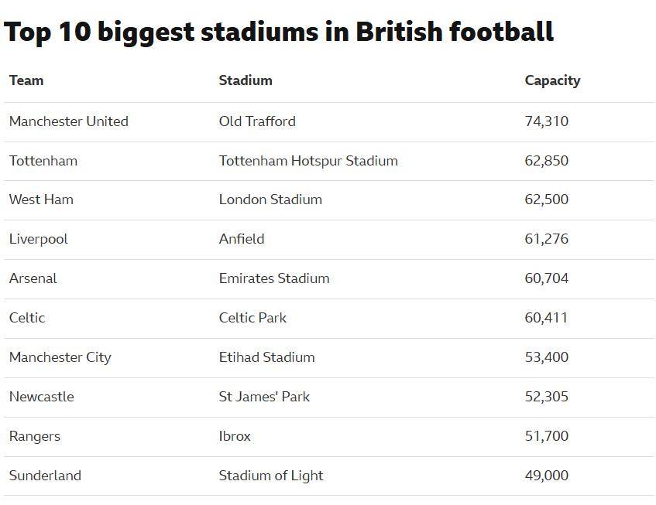This screenshot has width=656, height=505.
Task: Click the page title heading
Action: coord(279,32)
